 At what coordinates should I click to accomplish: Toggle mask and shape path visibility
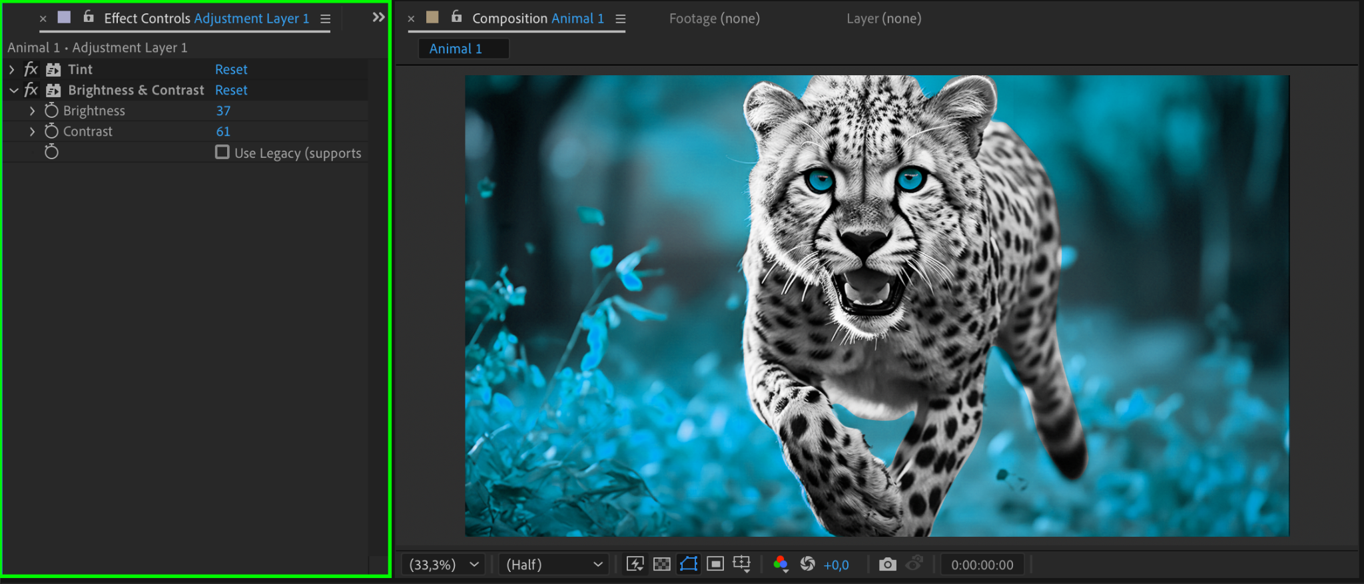689,564
